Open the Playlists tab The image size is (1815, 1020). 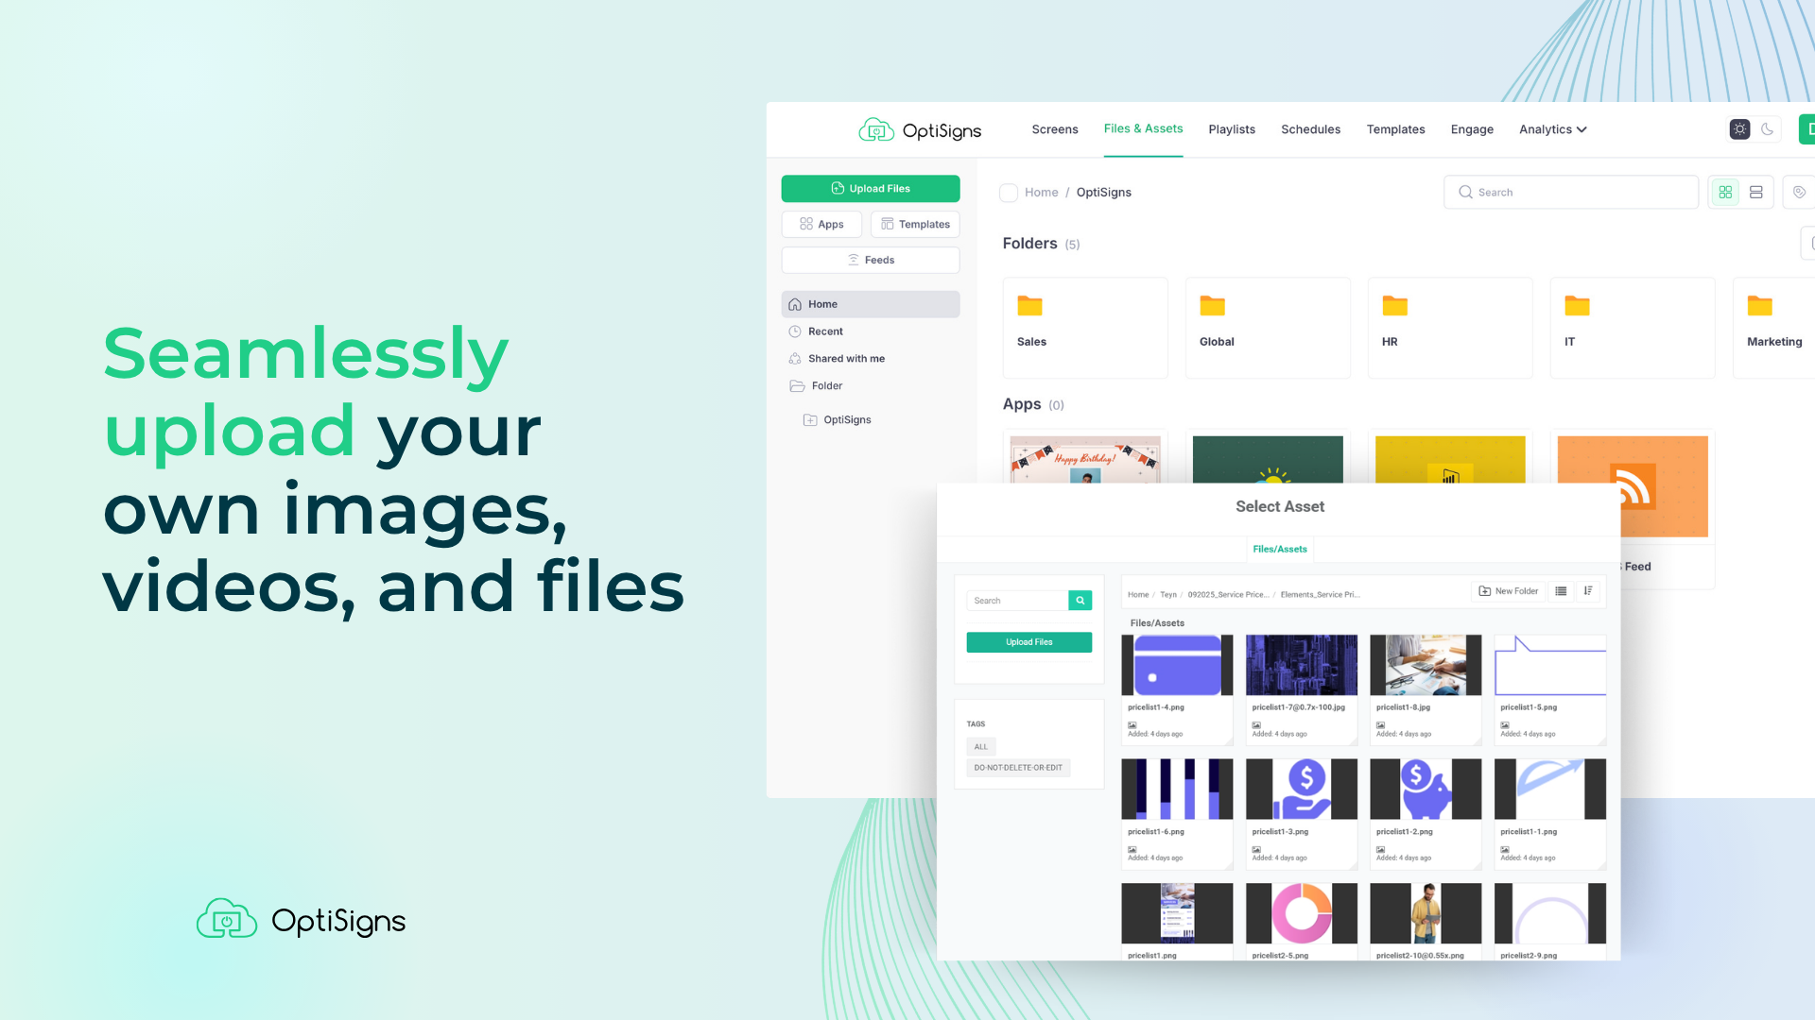point(1232,129)
